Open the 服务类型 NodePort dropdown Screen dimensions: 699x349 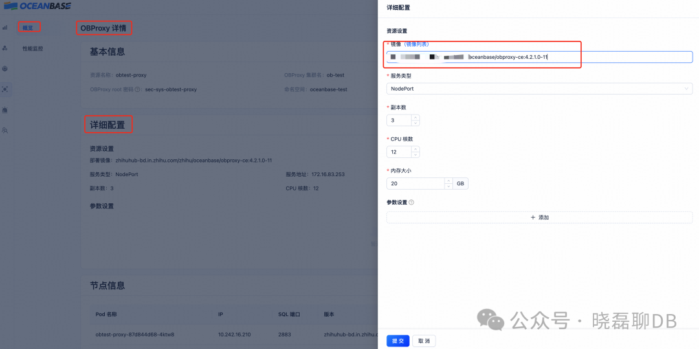pyautogui.click(x=539, y=89)
